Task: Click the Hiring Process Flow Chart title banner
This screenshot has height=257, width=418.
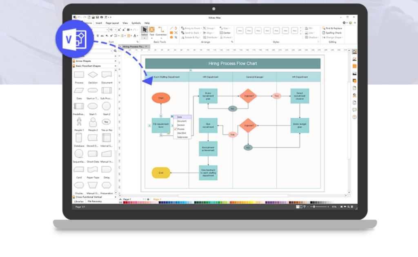Action: click(233, 64)
